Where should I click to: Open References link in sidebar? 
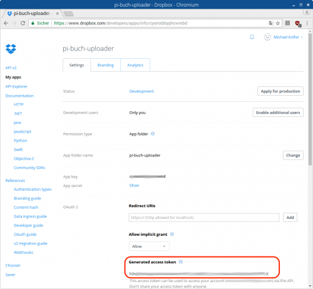tap(15, 180)
